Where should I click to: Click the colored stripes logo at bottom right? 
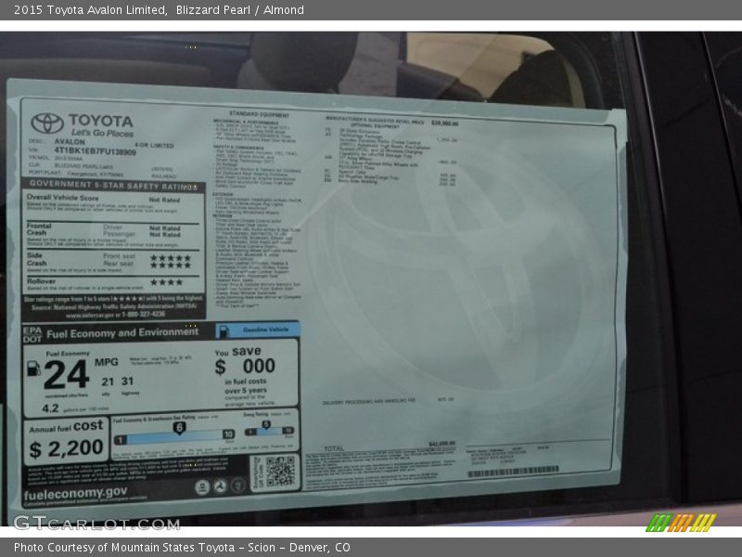[681, 523]
